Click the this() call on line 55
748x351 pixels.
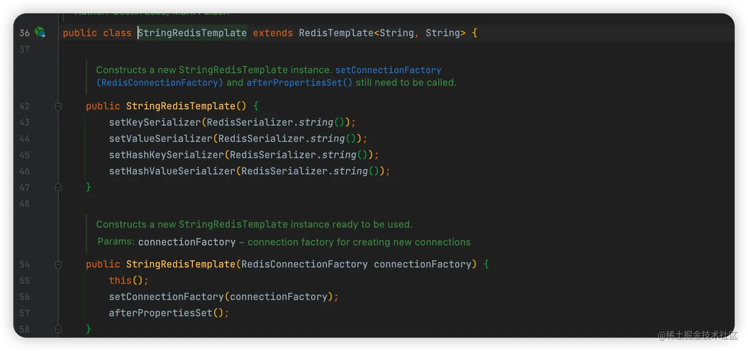126,281
